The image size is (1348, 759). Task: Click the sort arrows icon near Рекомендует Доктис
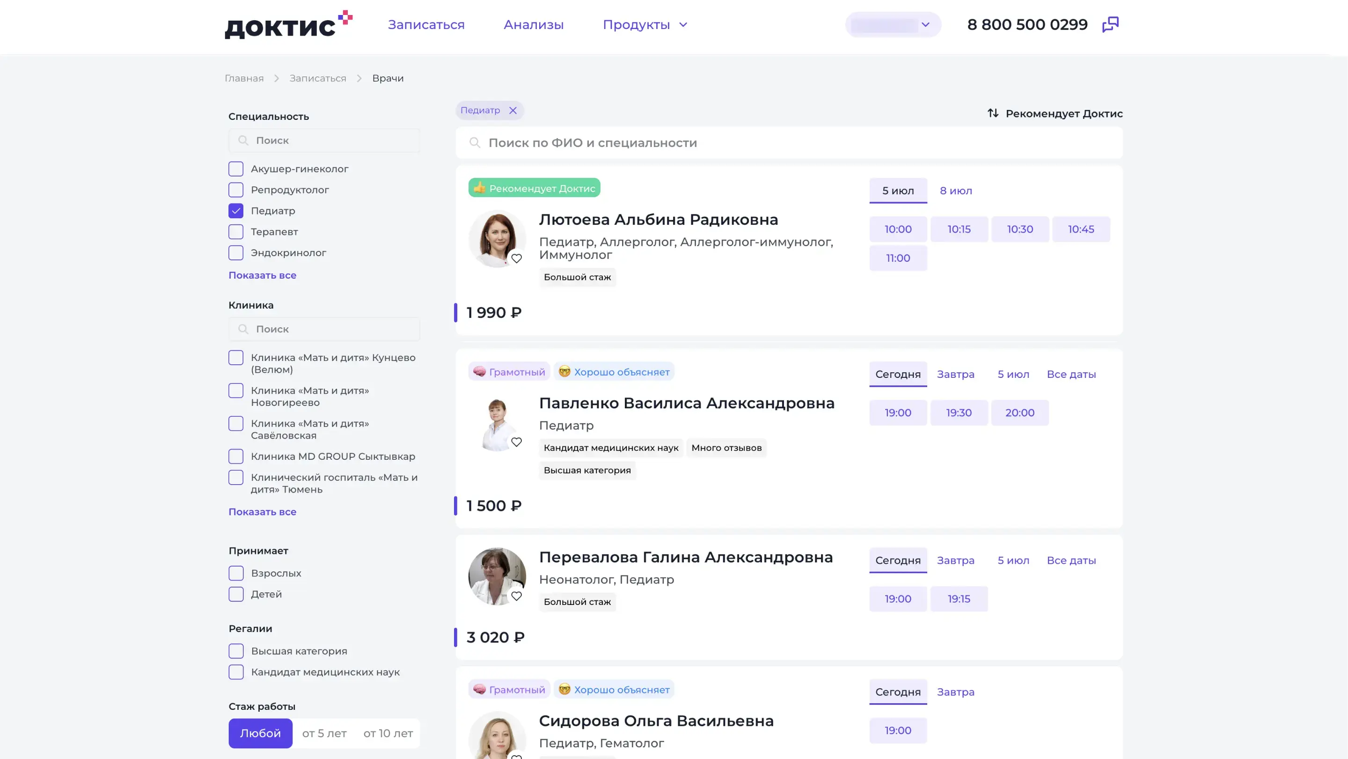click(993, 113)
